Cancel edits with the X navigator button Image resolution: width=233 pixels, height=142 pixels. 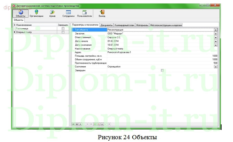click(109, 124)
